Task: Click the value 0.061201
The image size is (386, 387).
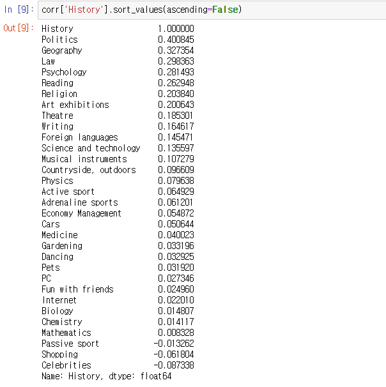Action: coord(175,202)
